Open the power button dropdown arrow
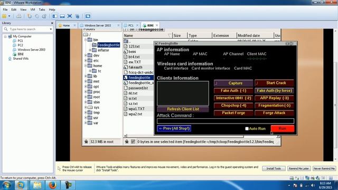 pyautogui.click(x=10, y=16)
